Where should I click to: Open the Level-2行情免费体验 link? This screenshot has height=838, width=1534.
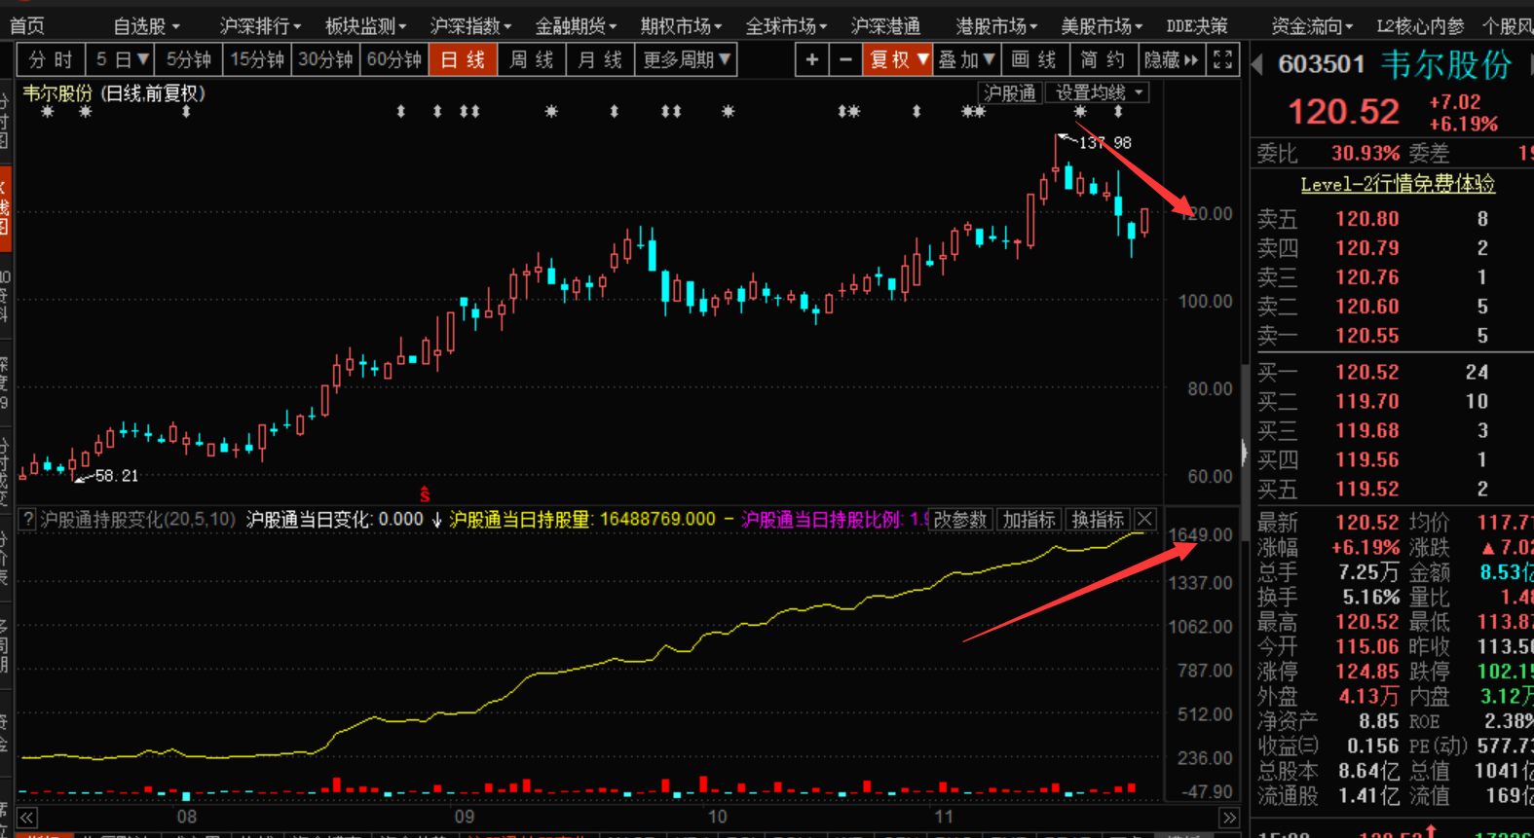click(1398, 184)
